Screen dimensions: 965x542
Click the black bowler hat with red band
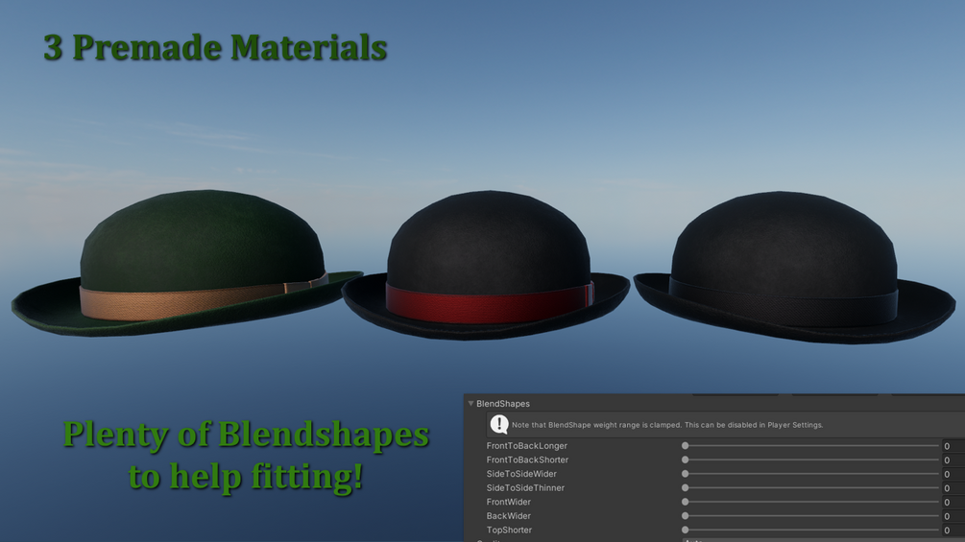click(x=486, y=266)
